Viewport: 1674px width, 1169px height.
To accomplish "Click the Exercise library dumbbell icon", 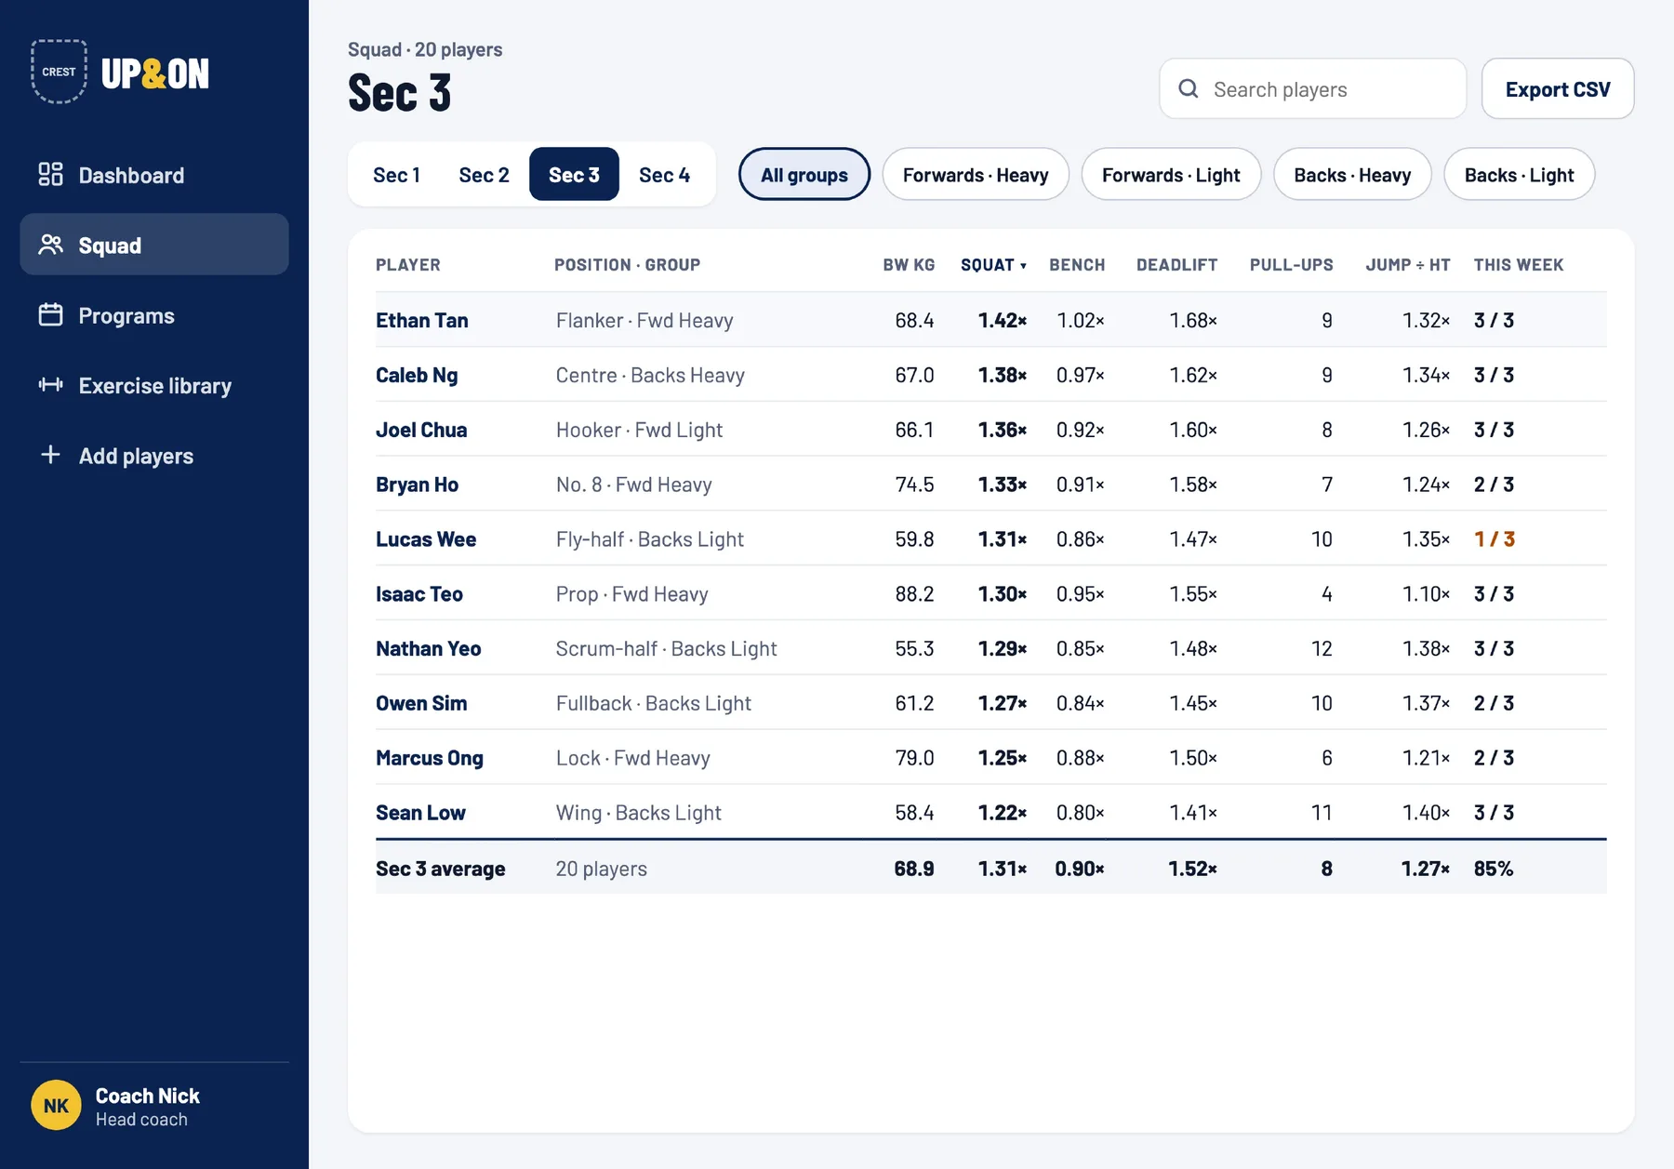I will 50,385.
